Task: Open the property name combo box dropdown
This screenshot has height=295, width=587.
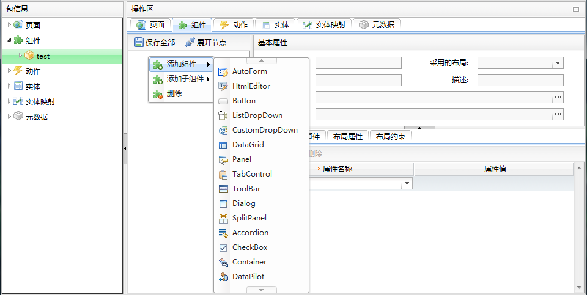Action: 407,184
